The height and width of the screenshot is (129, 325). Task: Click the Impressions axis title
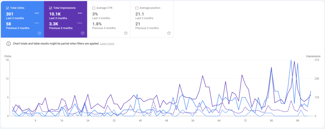click(x=314, y=56)
